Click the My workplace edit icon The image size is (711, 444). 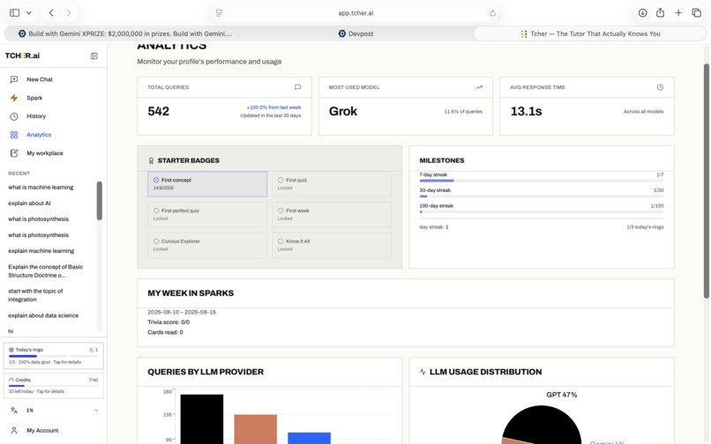pyautogui.click(x=14, y=153)
